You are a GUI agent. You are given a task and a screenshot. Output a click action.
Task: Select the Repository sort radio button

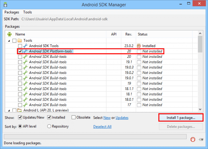tap(49, 126)
